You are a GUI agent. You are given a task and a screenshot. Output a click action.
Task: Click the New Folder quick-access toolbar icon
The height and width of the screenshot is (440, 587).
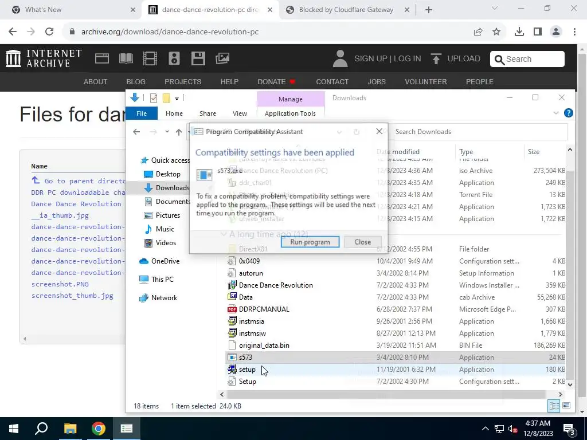point(166,98)
